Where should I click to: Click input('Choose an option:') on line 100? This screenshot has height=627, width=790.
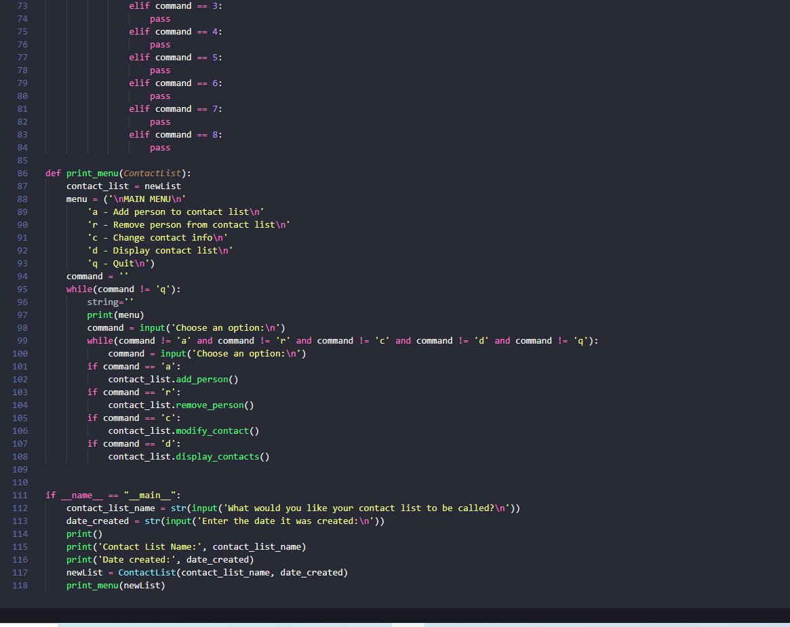coord(233,354)
